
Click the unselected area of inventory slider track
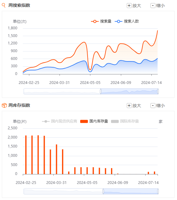pyautogui.click(x=63, y=191)
